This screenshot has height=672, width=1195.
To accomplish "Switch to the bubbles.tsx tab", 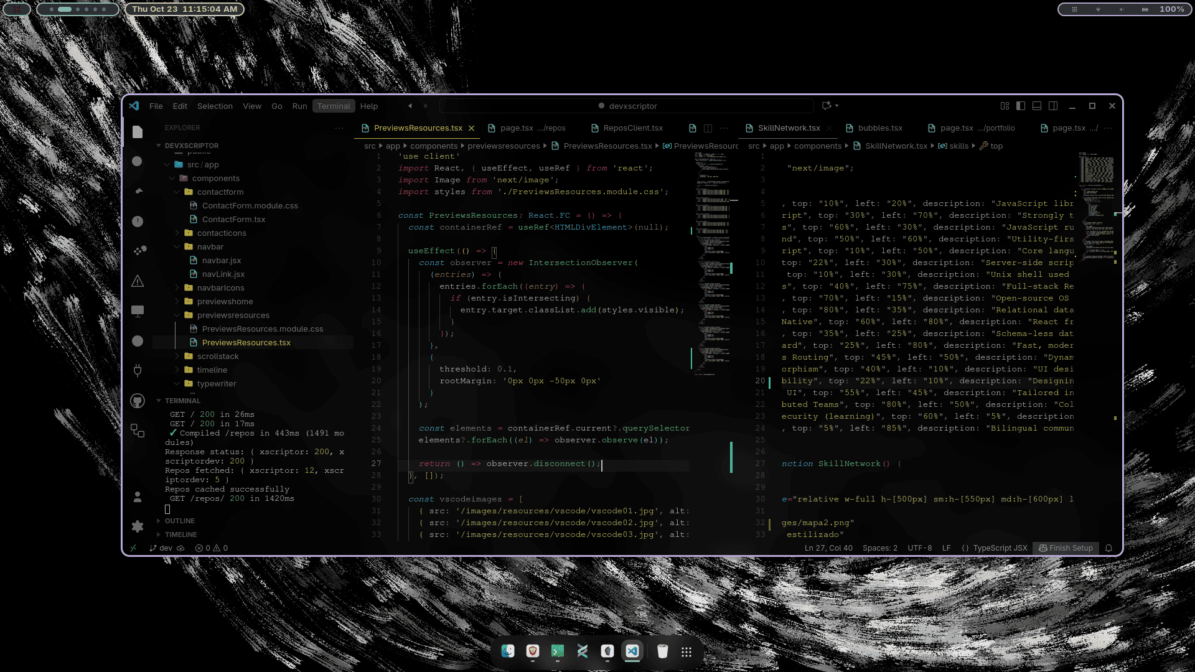I will click(879, 128).
